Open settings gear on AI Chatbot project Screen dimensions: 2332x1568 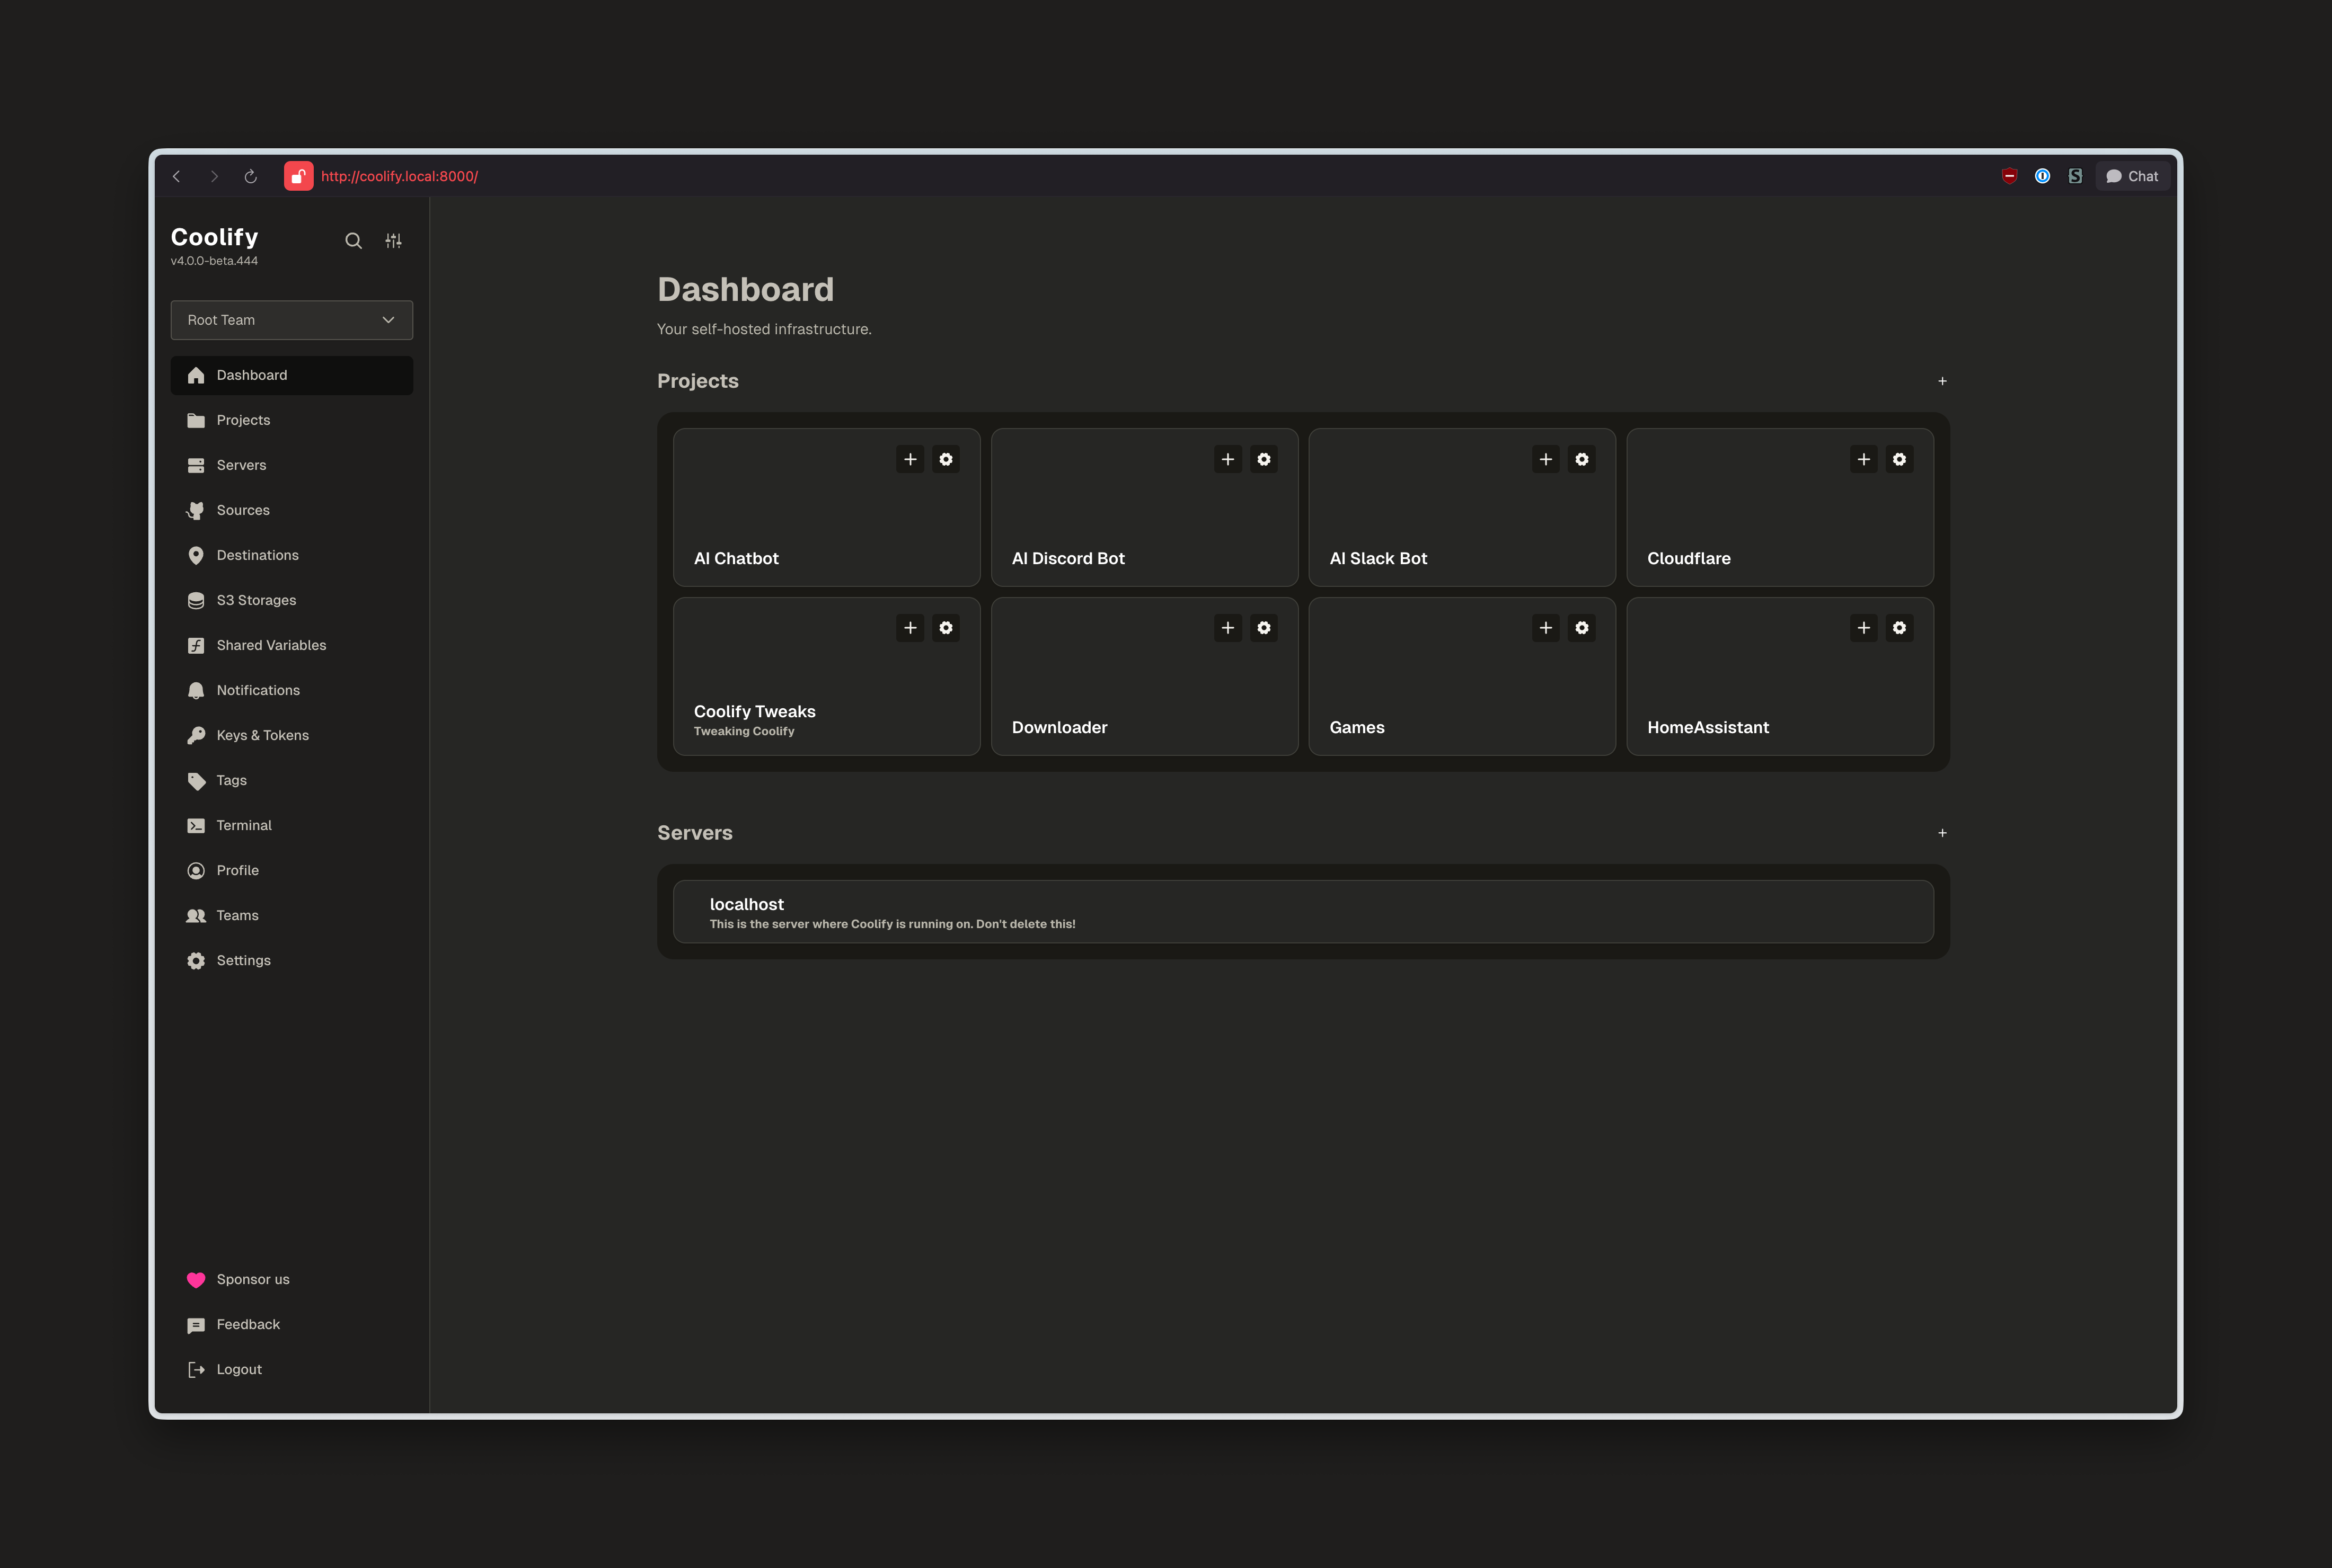click(947, 459)
